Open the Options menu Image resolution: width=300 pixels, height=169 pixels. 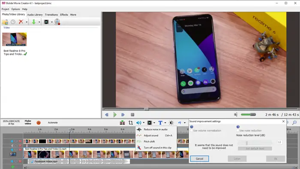coord(15,9)
